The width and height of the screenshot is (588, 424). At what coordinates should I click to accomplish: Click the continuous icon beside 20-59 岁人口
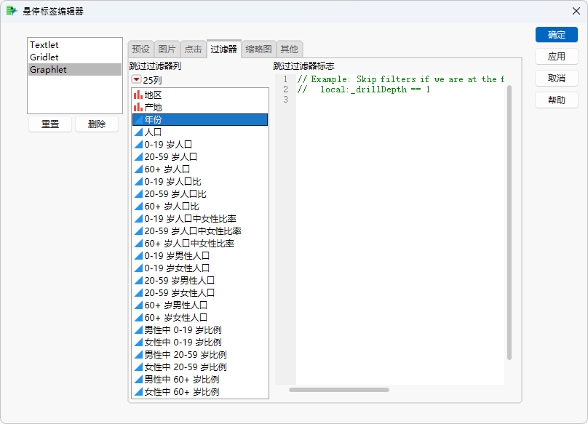[x=138, y=156]
